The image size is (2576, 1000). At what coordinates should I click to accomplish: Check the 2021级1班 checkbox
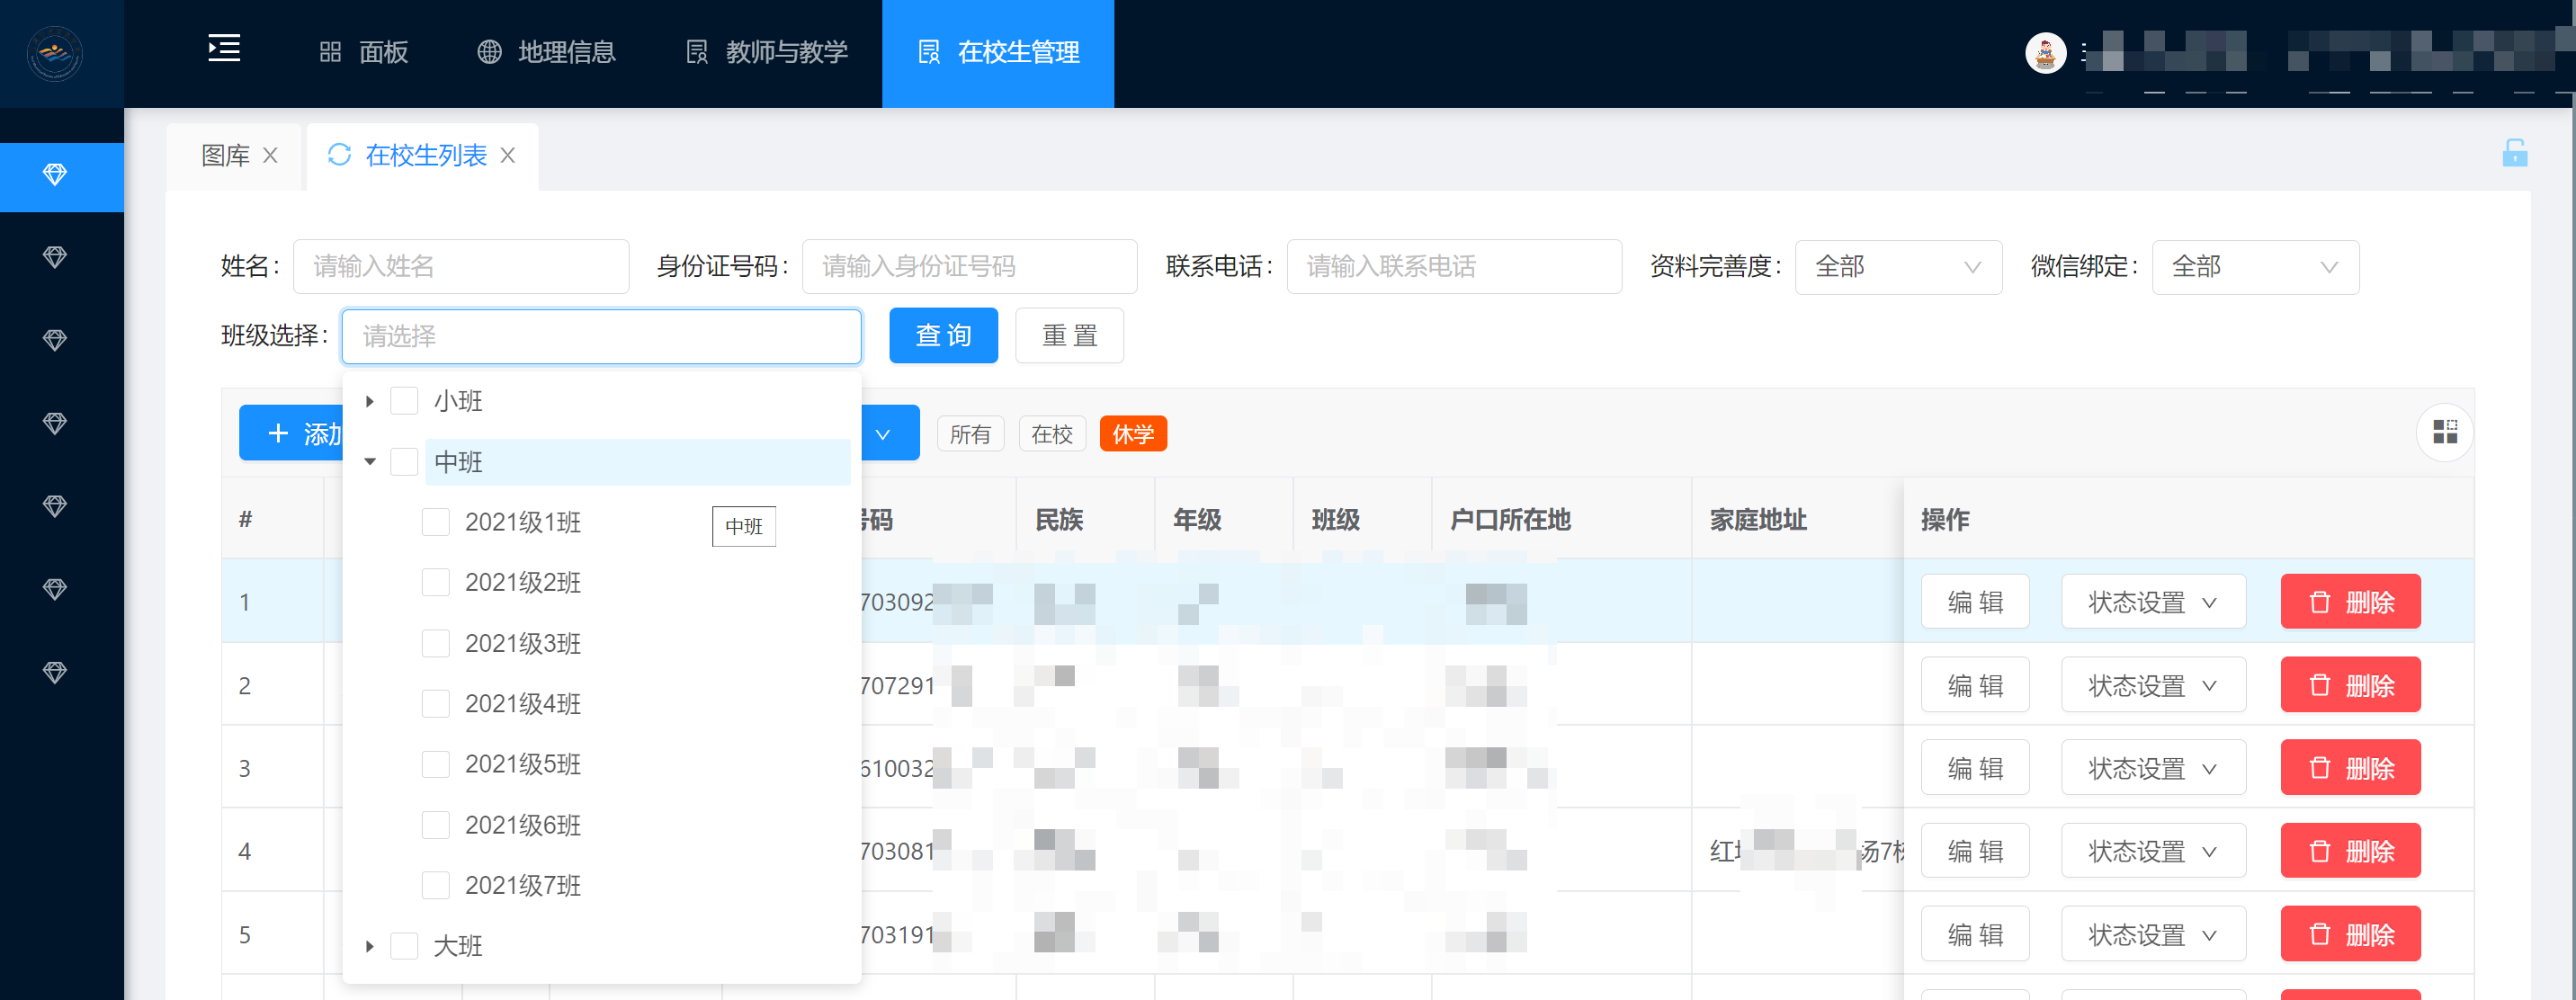coord(435,522)
